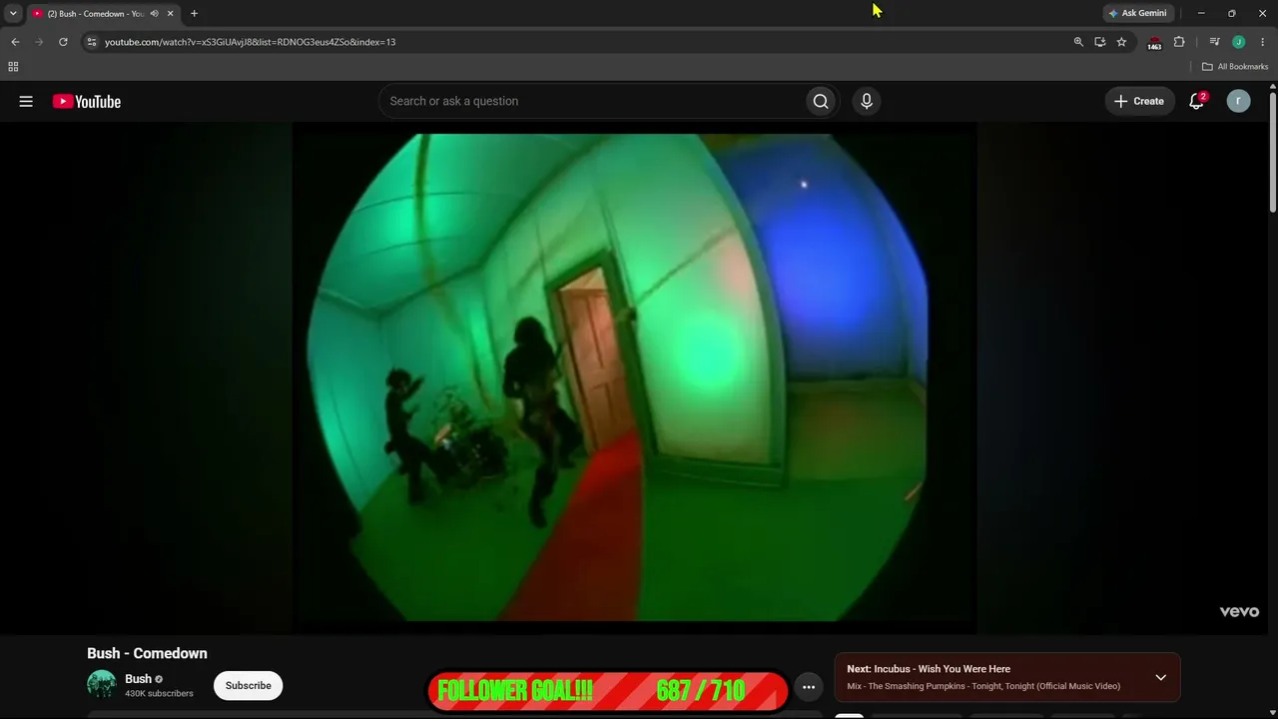1278x719 pixels.
Task: Close the Bush - Comedown tab
Action: (170, 14)
